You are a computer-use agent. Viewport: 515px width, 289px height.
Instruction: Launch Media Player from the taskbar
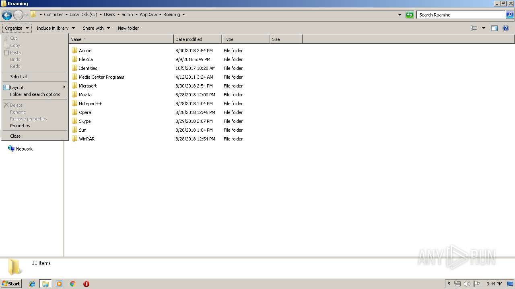tap(59, 284)
